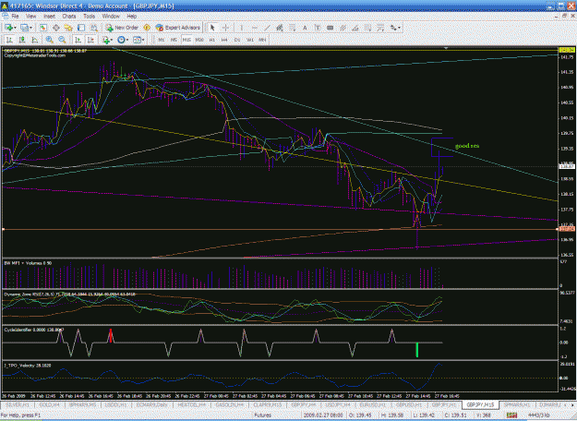The width and height of the screenshot is (577, 421).
Task: Open the Charts menu
Action: (x=69, y=17)
